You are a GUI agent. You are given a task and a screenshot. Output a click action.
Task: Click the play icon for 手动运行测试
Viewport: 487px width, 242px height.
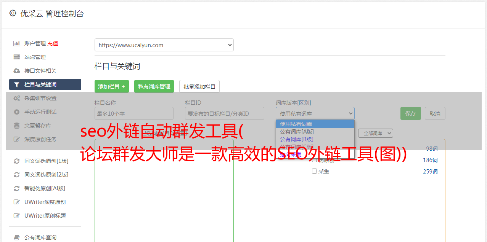[x=17, y=112]
